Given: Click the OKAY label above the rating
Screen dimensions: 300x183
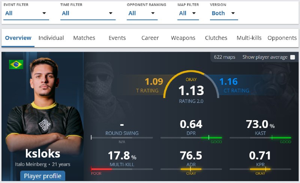Looking at the screenshot, I should coord(191,79).
